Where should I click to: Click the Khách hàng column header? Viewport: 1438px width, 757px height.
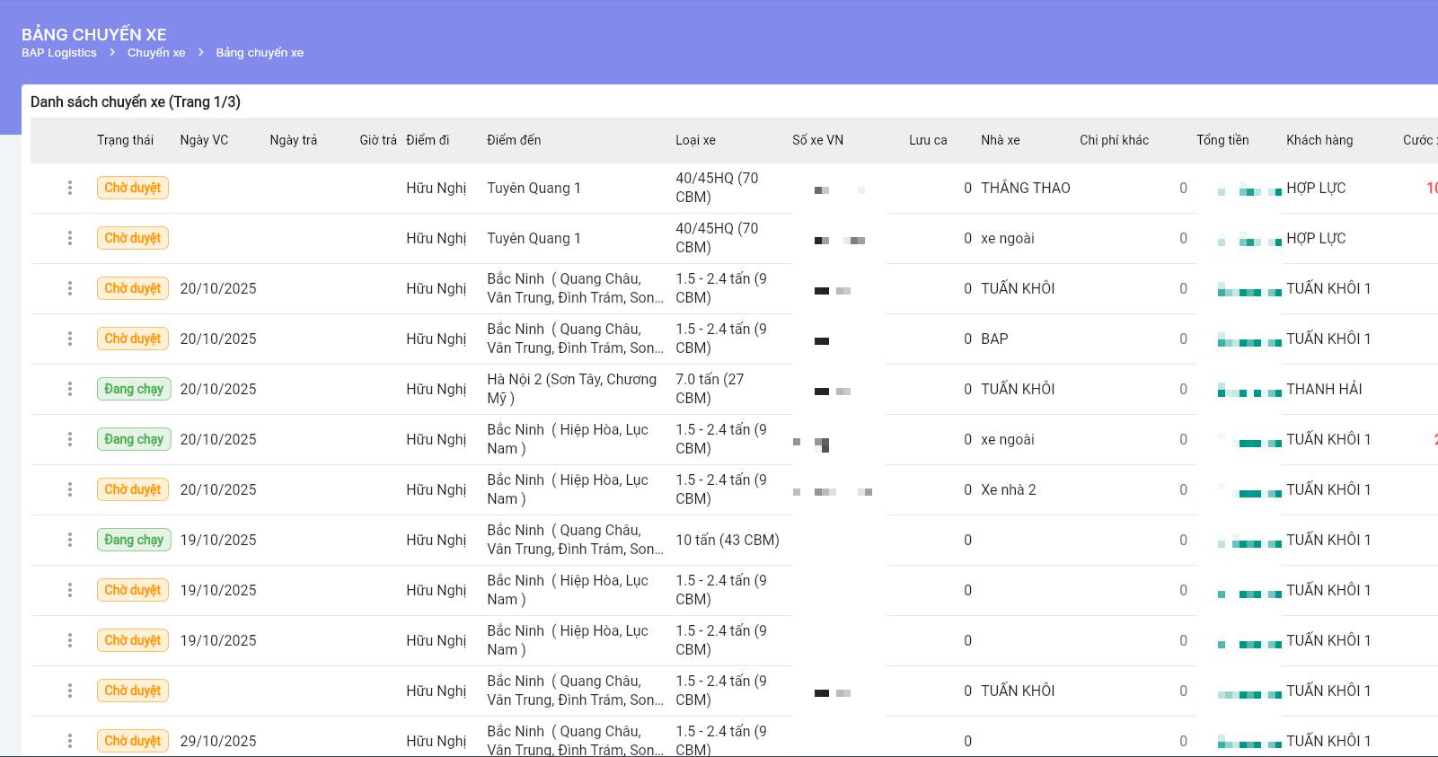pyautogui.click(x=1319, y=140)
